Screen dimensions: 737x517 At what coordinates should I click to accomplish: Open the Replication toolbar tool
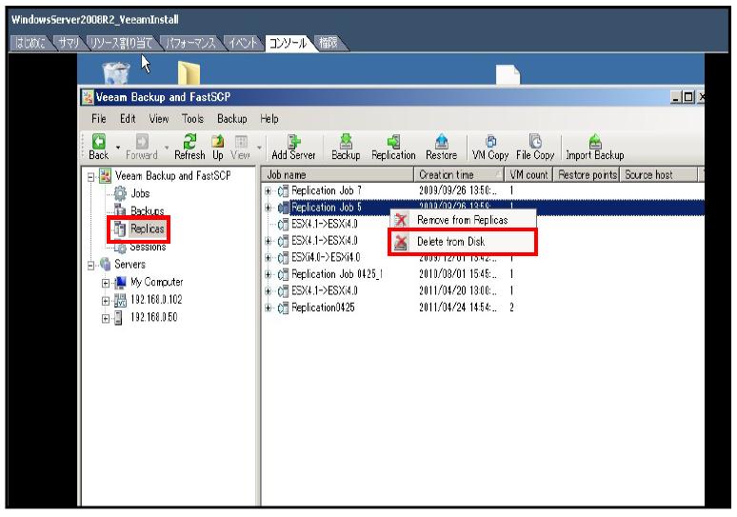pyautogui.click(x=393, y=147)
